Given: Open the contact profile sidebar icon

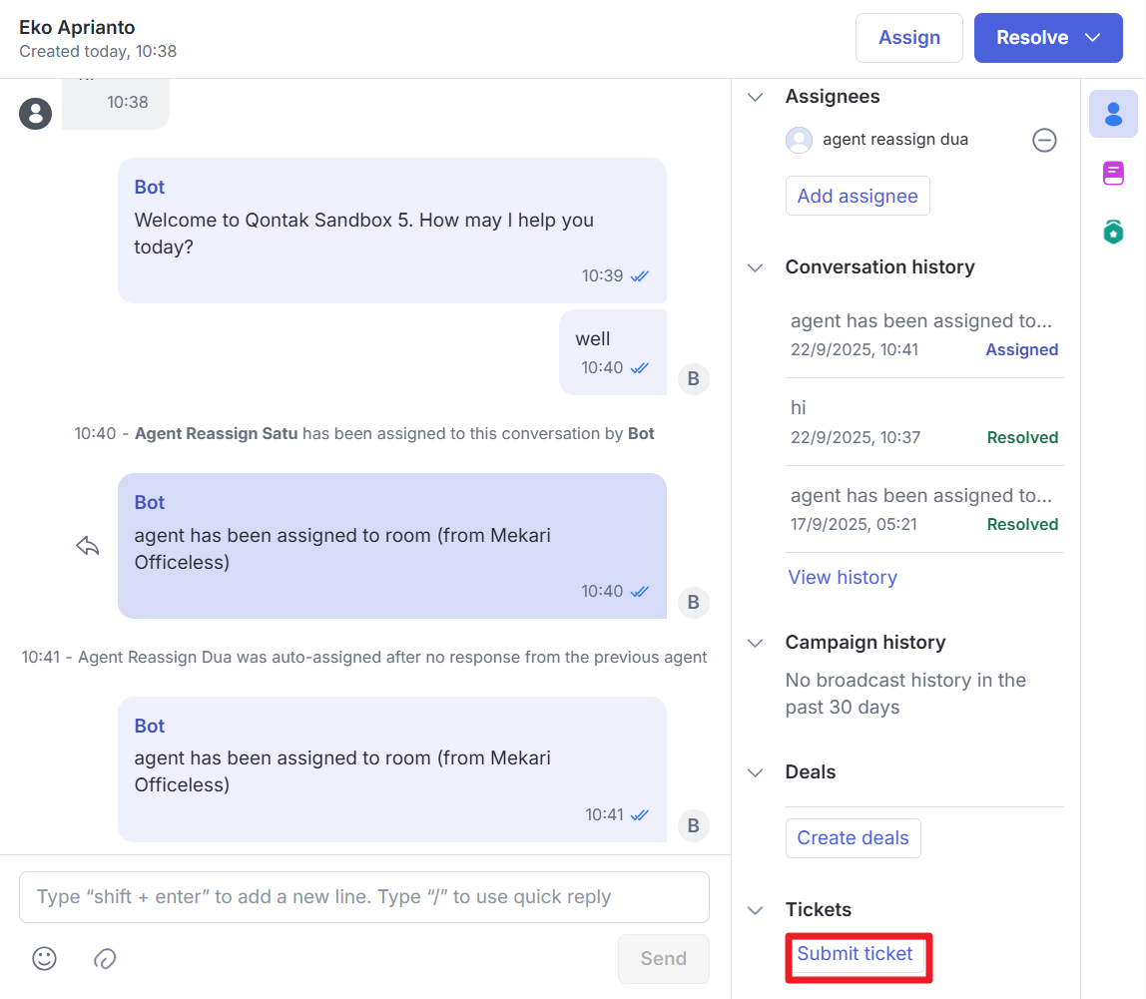Looking at the screenshot, I should [x=1113, y=114].
